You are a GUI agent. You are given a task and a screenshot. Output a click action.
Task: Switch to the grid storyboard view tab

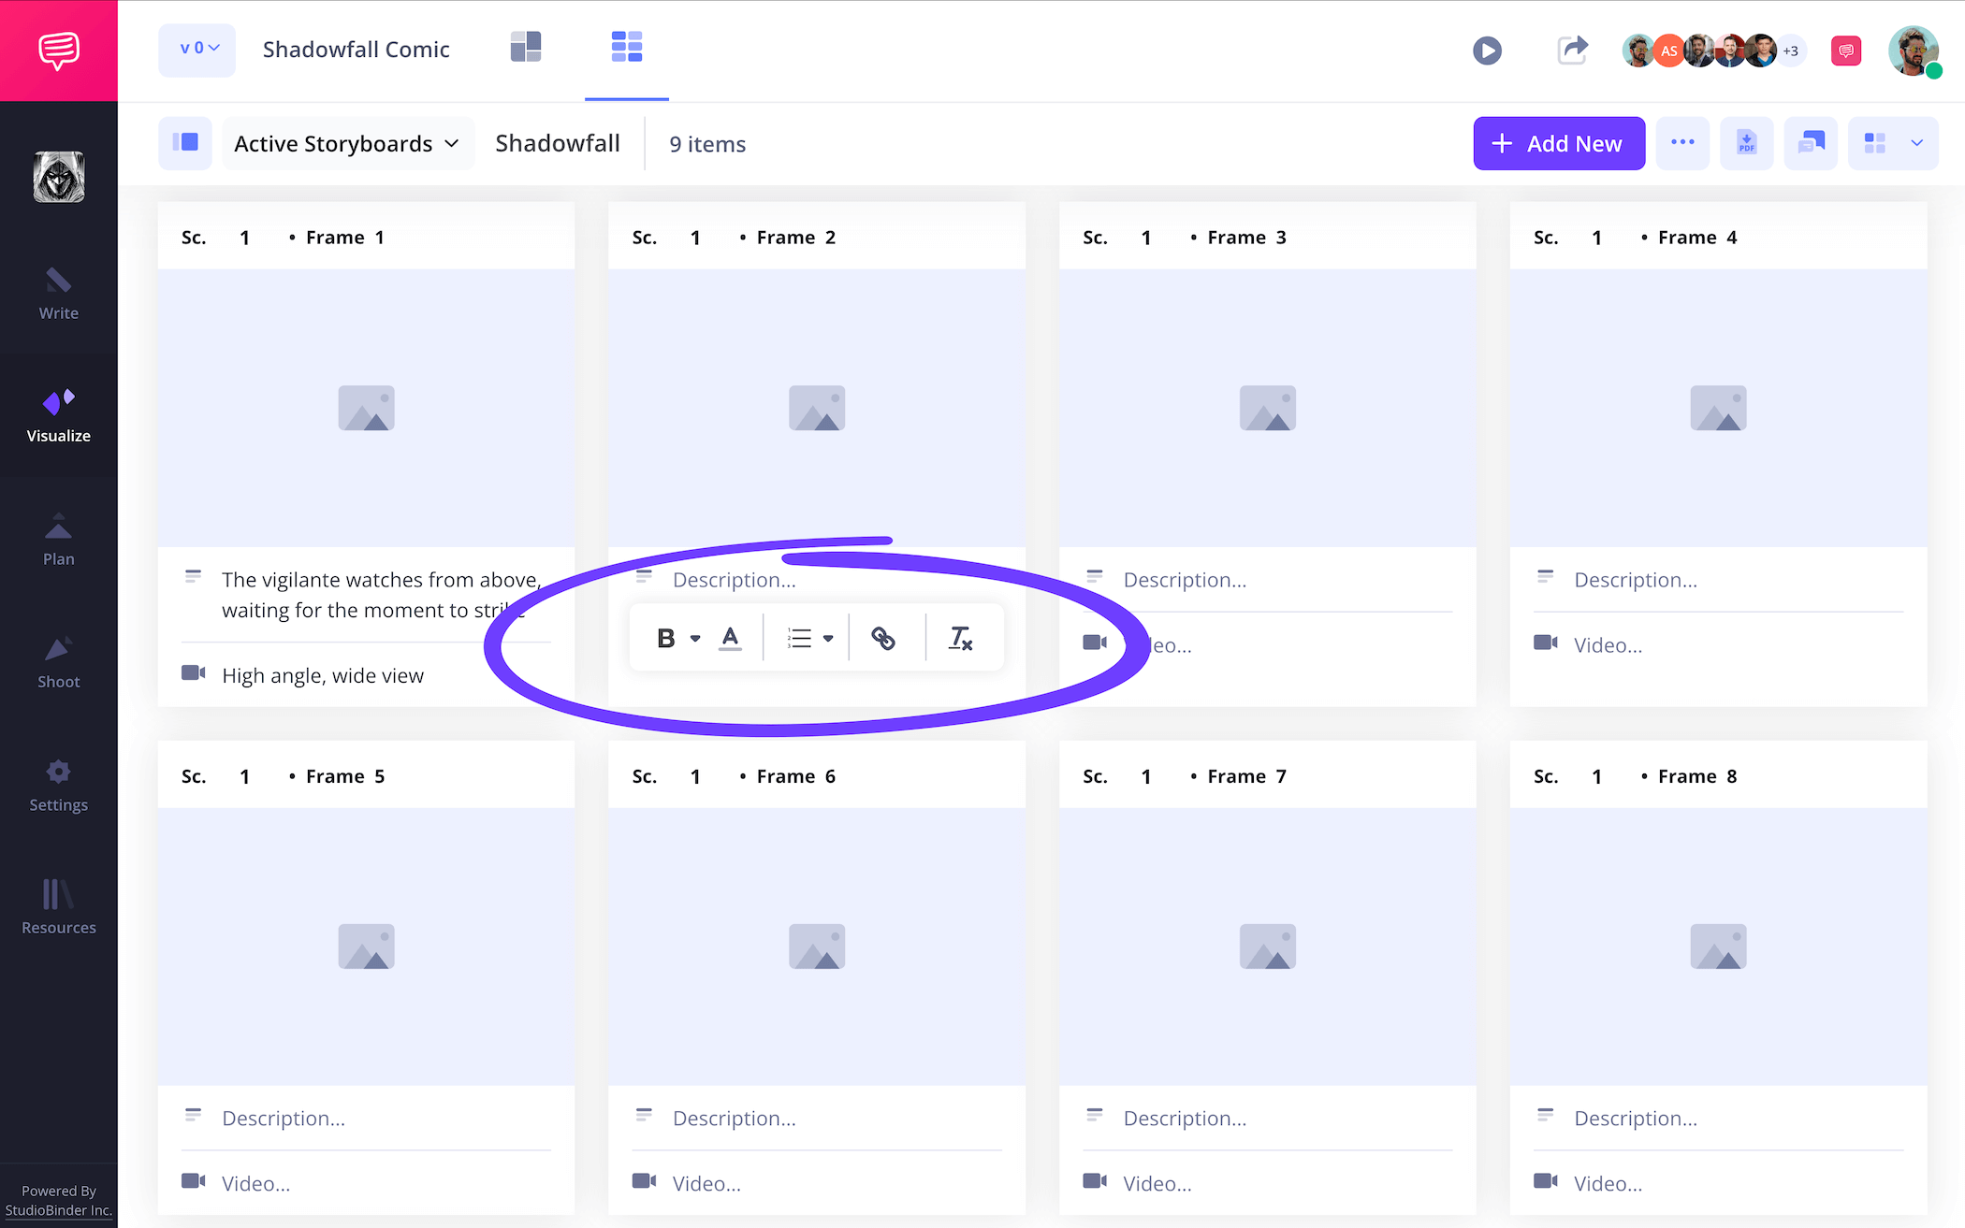coord(626,47)
